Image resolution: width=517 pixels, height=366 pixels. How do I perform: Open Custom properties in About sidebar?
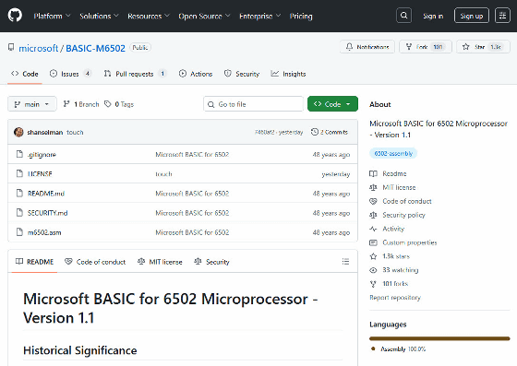coord(403,242)
